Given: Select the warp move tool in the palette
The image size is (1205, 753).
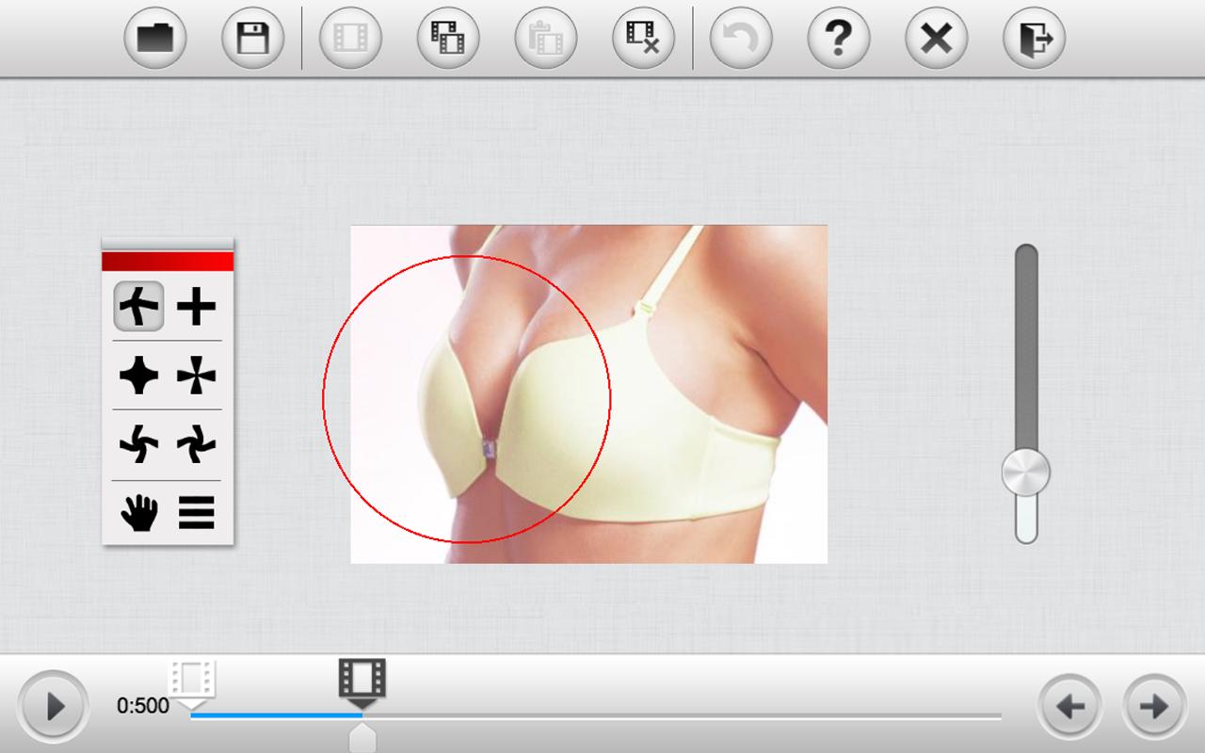Looking at the screenshot, I should coord(139,307).
